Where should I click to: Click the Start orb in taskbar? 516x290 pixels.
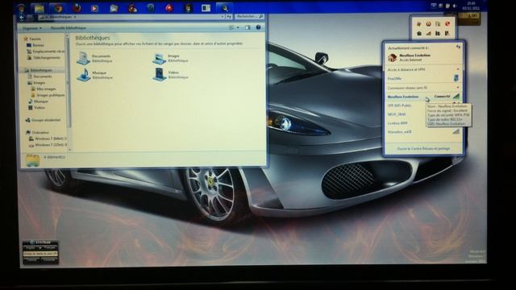coord(21,7)
